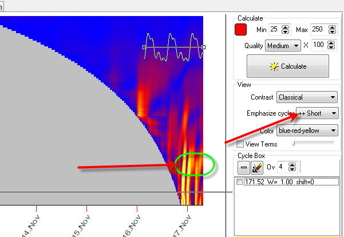Open the Quality dropdown set to Medium
Screen dimensions: 344x237
tap(283, 45)
